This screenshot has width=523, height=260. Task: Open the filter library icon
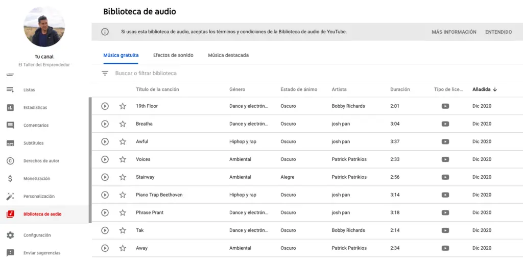[x=105, y=74]
